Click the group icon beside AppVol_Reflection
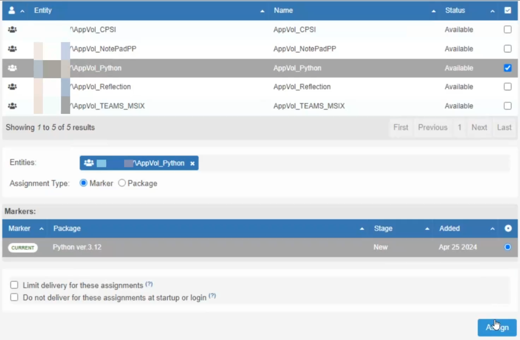This screenshot has height=340, width=520. [x=12, y=87]
